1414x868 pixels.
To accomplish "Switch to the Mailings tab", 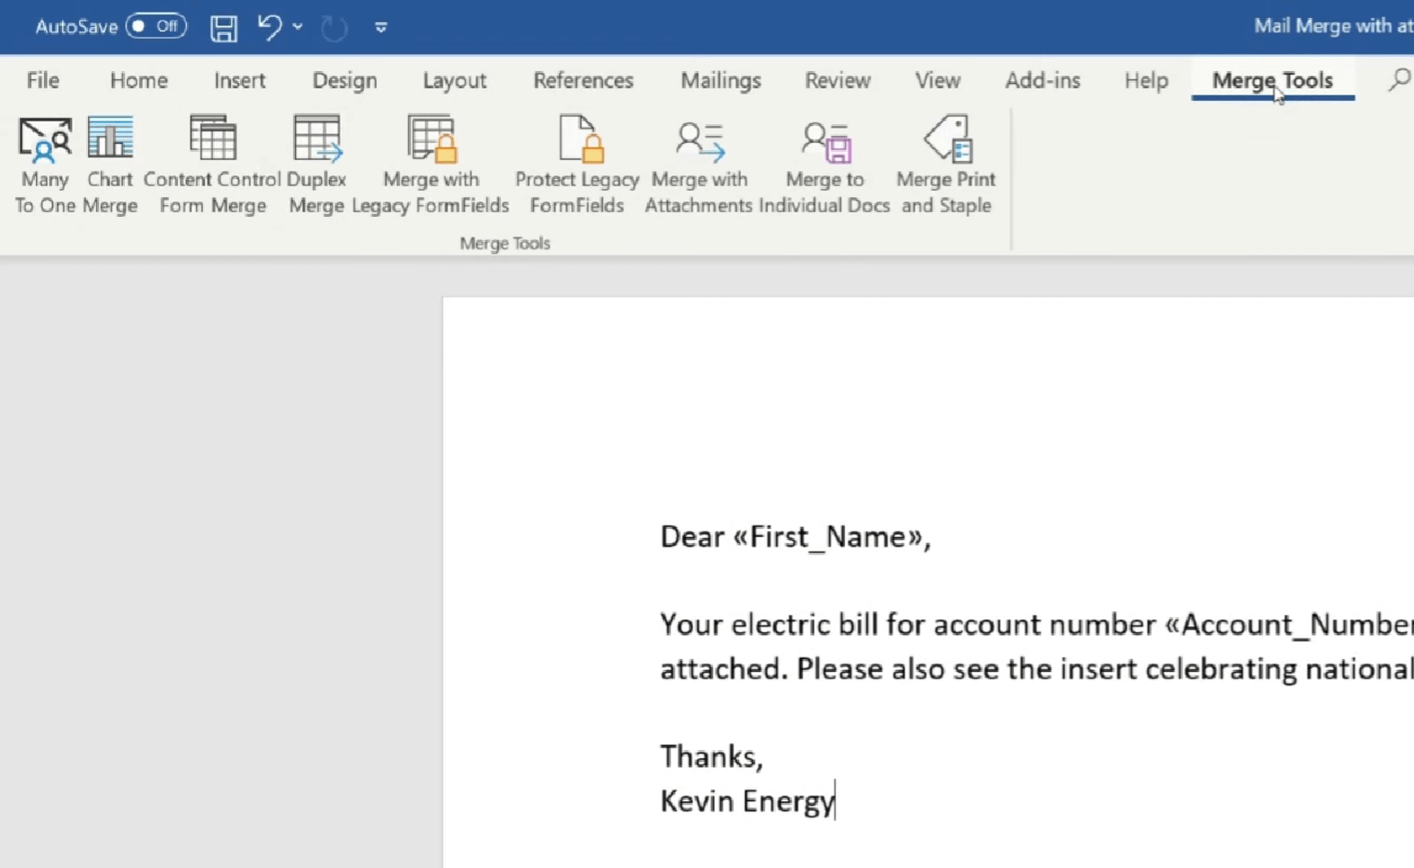I will (720, 80).
